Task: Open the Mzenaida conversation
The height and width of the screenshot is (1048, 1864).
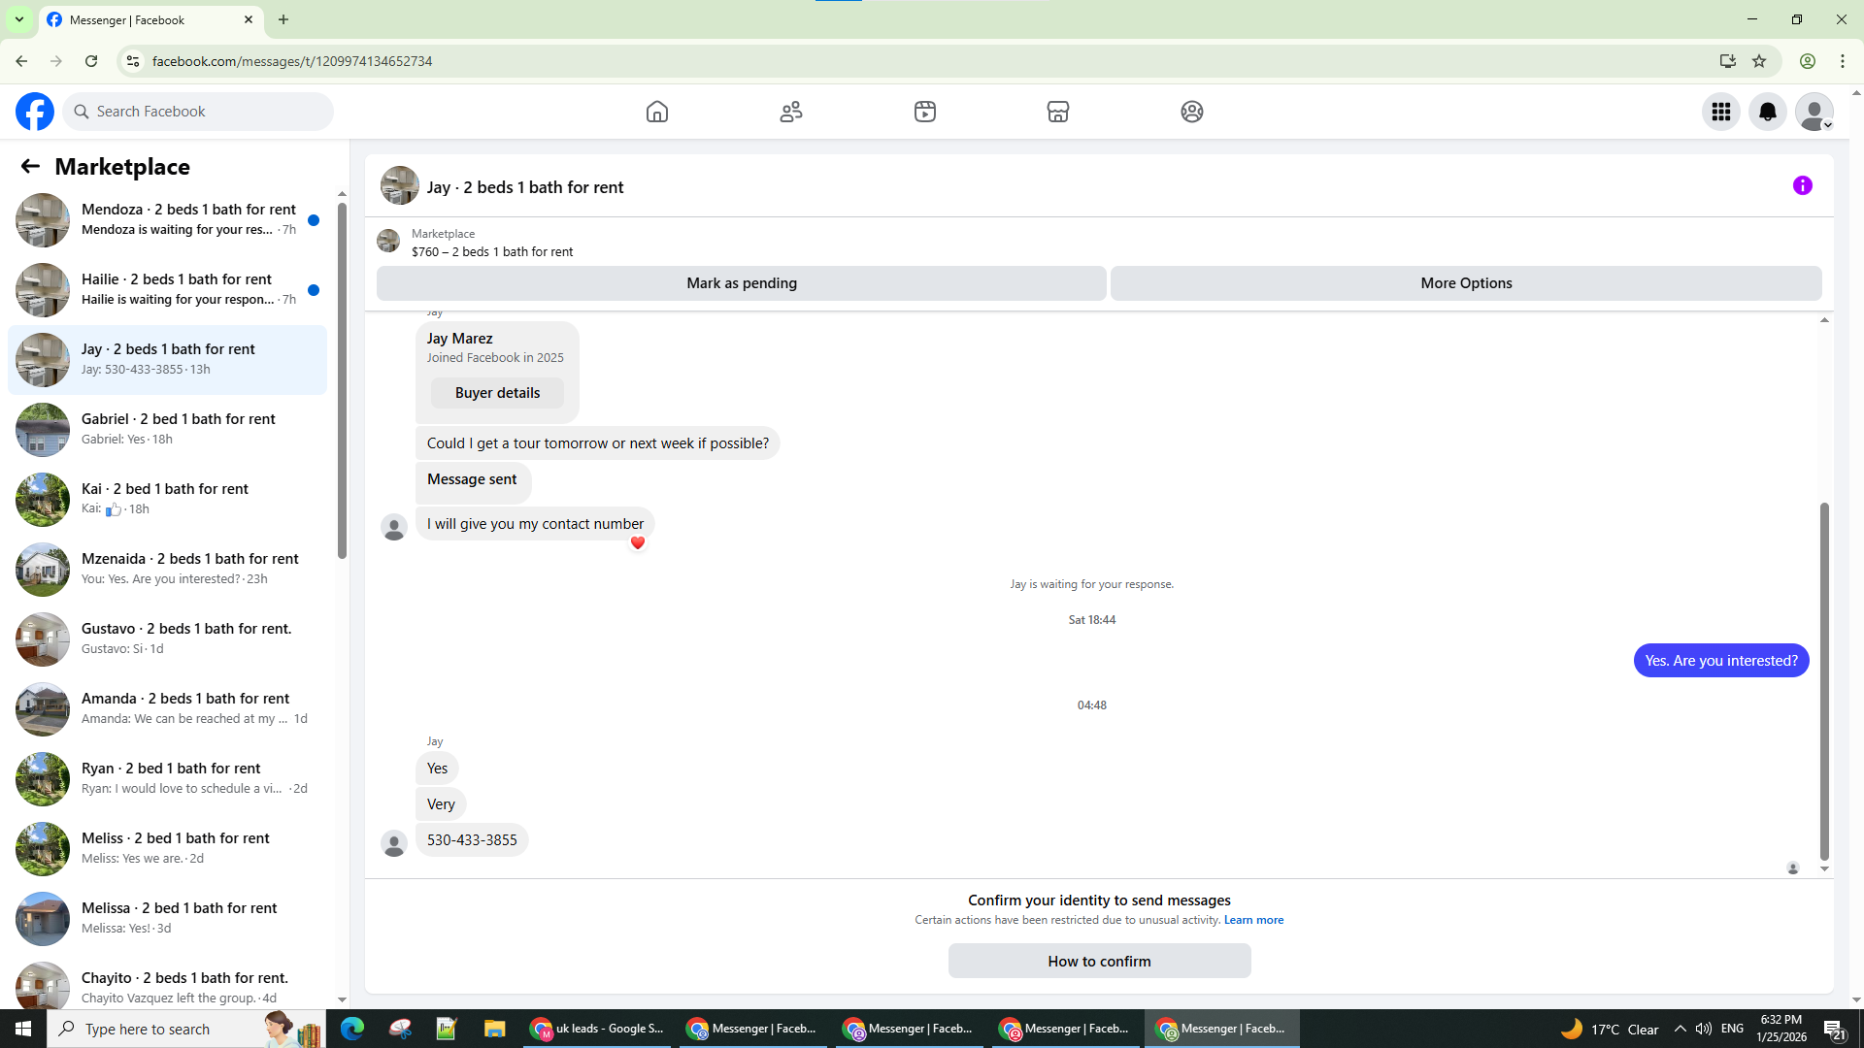Action: 167,569
